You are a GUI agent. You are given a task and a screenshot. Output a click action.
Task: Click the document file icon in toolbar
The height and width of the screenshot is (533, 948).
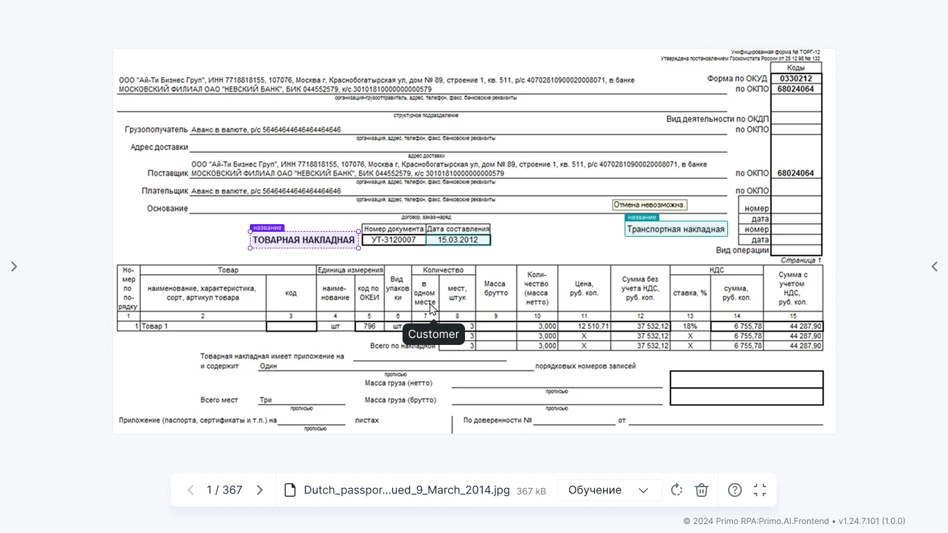[291, 490]
